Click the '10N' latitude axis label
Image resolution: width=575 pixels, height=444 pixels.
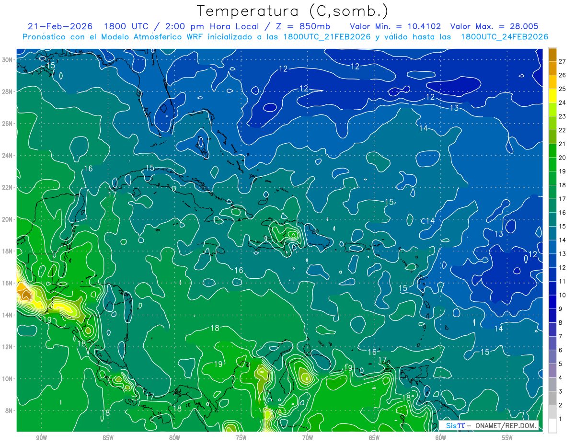[8, 378]
